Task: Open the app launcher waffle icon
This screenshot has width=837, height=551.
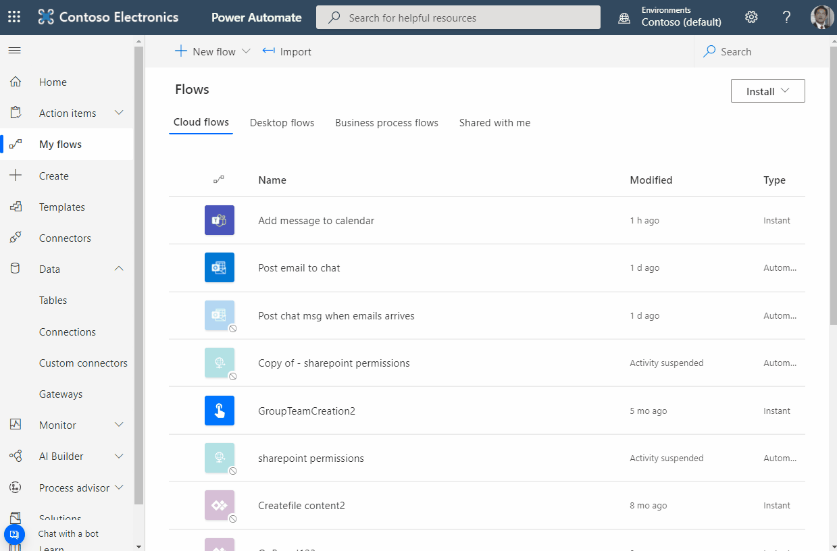Action: point(14,18)
